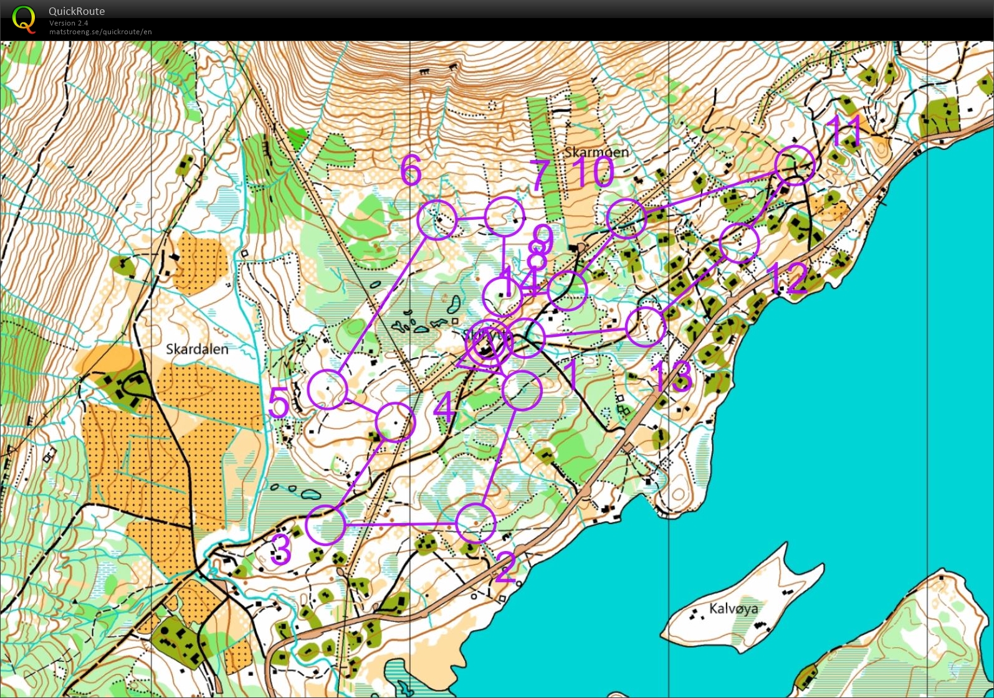The height and width of the screenshot is (698, 994).
Task: Select the control circle for control 10
Action: 626,218
